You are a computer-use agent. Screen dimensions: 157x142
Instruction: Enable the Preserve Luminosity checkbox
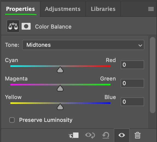pos(12,120)
